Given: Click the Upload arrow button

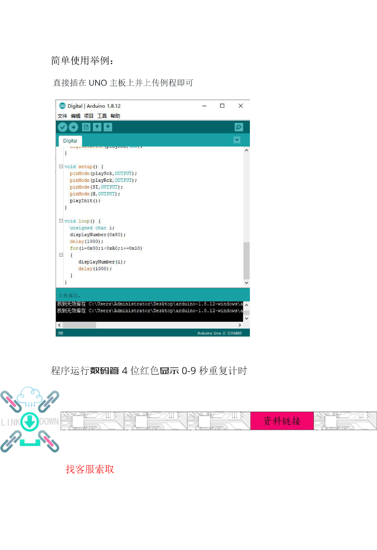Looking at the screenshot, I should (73, 127).
